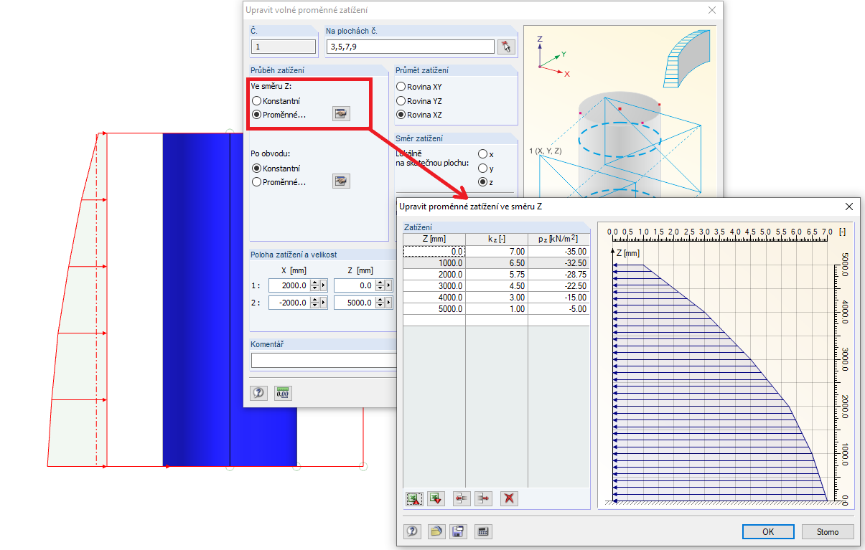Select pz cell with value -5.00
Screen dimensions: 865x550
558,309
